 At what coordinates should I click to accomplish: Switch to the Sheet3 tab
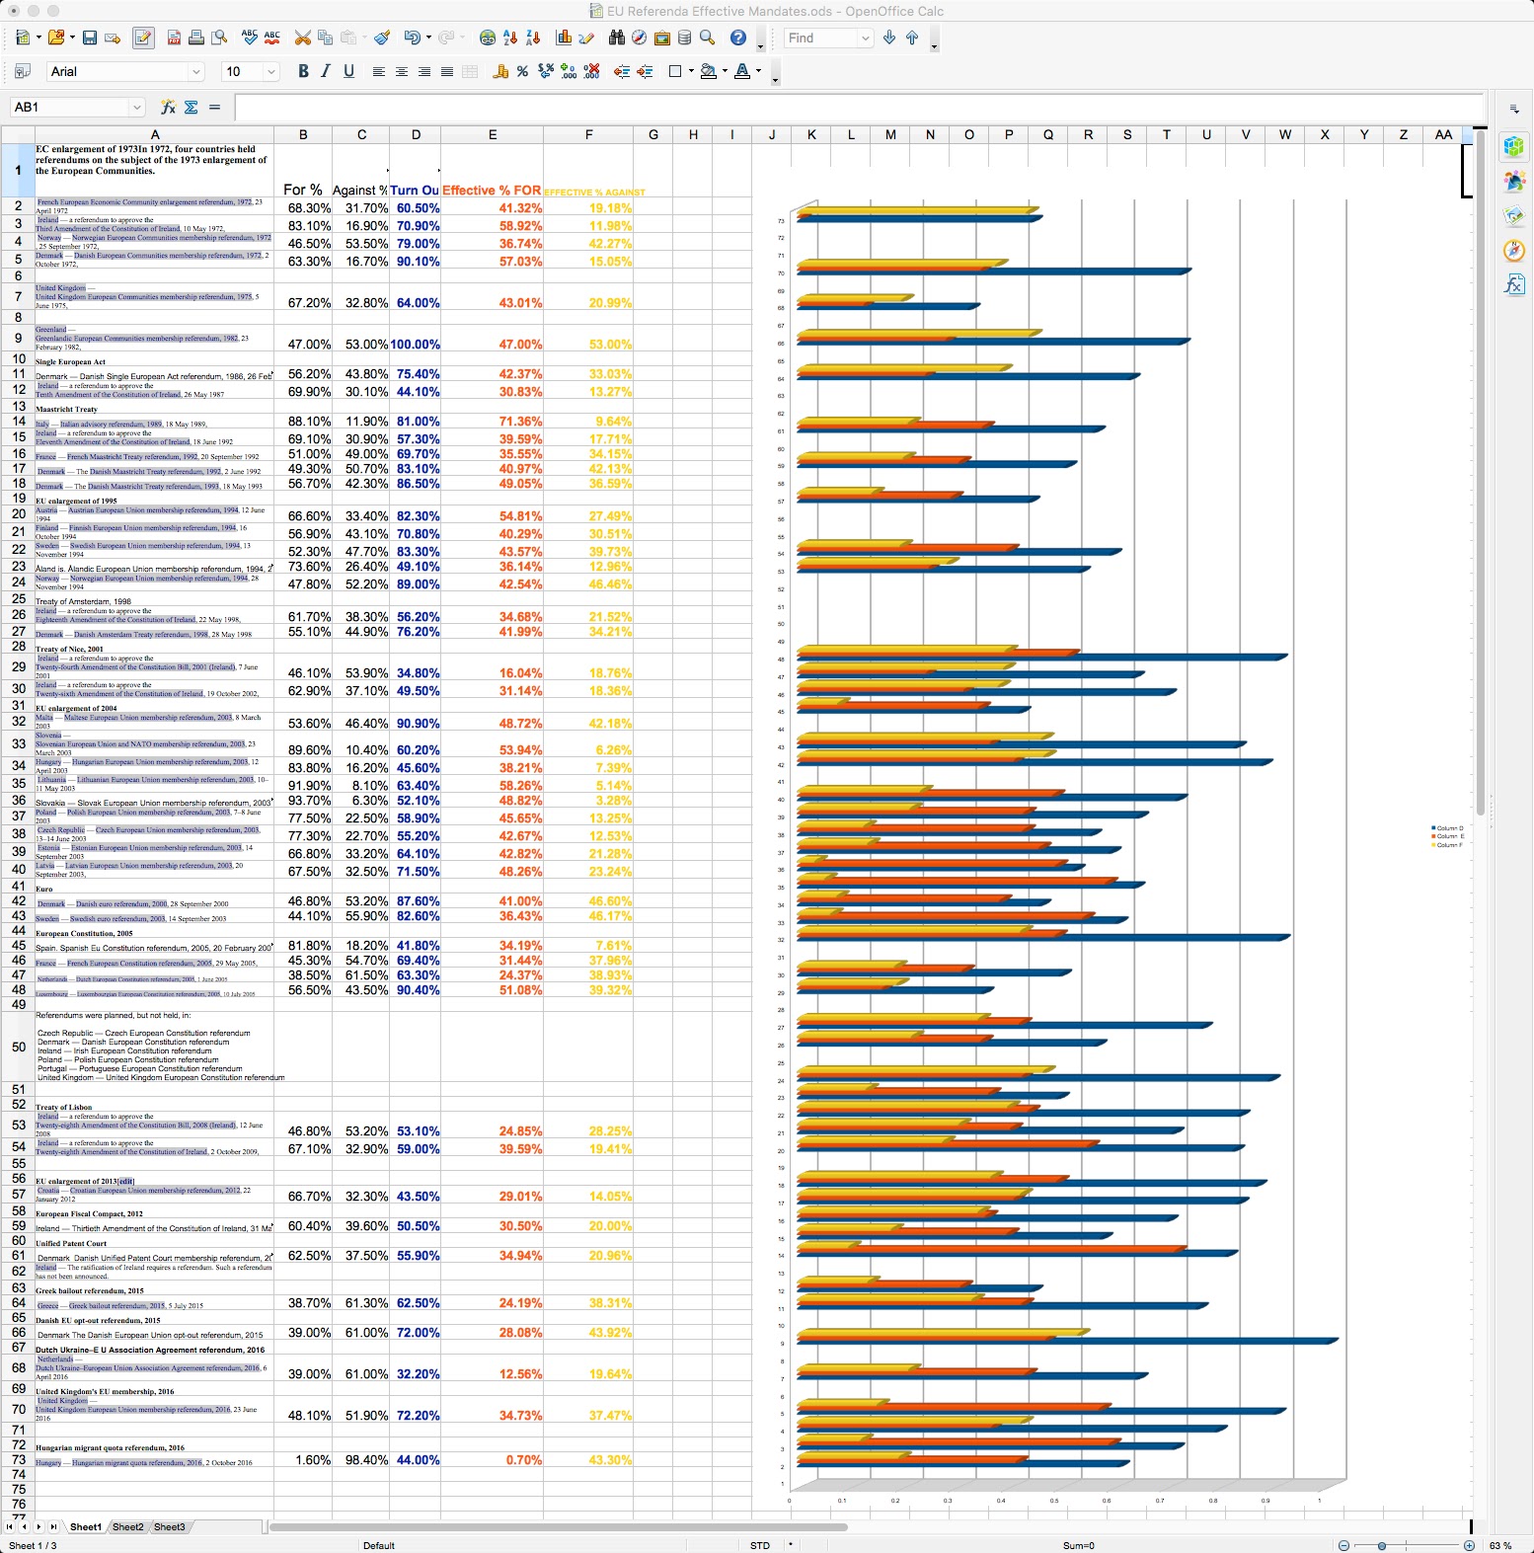tap(169, 1526)
